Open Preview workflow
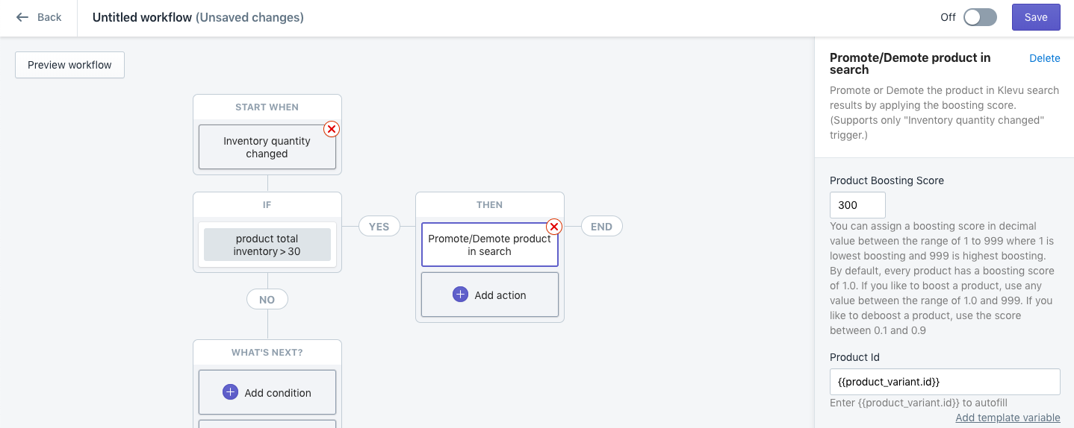Screen dimensions: 1074x428 69,65
